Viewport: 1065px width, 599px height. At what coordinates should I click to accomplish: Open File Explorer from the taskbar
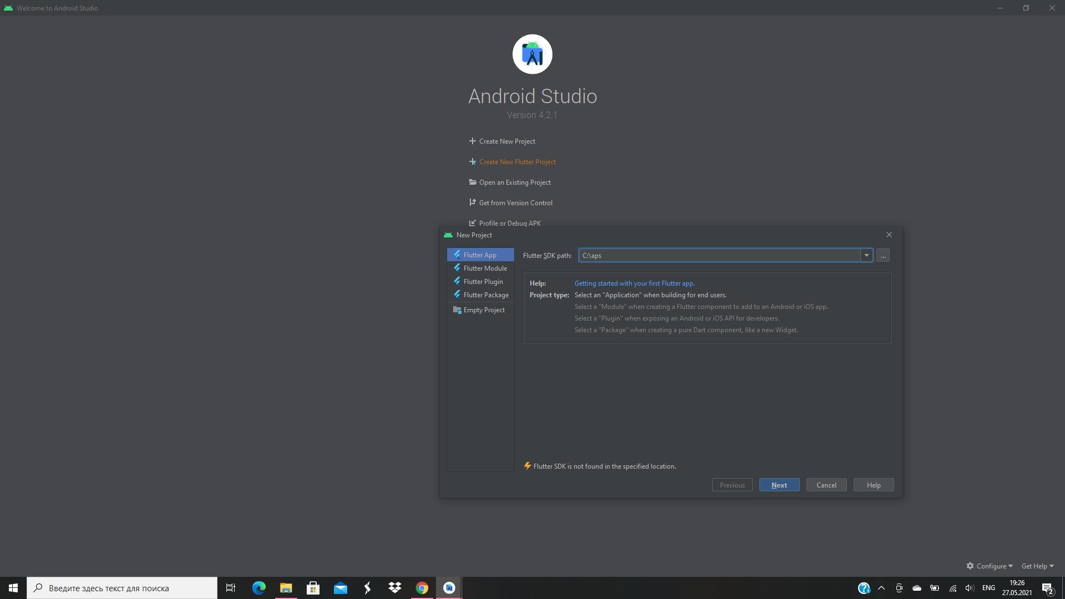point(286,588)
